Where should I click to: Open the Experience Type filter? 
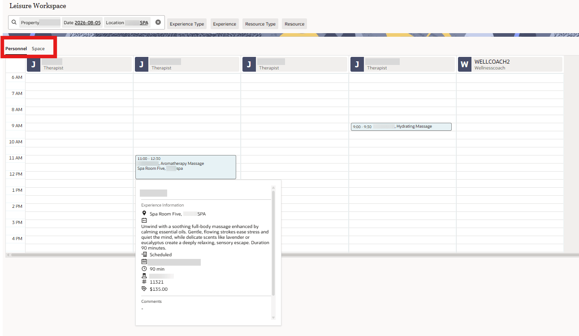pyautogui.click(x=187, y=24)
